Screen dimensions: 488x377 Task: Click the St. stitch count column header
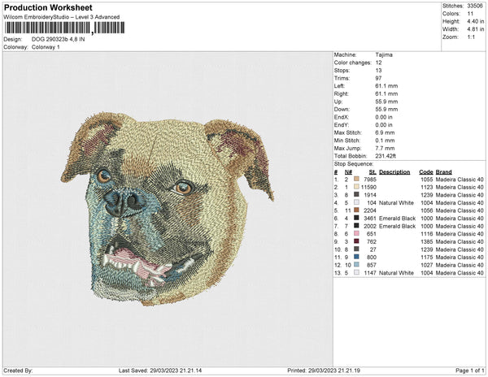(x=372, y=172)
